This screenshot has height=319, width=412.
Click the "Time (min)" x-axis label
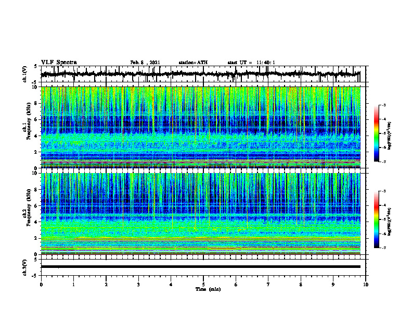[208, 289]
